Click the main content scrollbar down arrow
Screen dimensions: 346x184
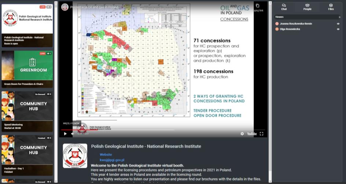270,181
